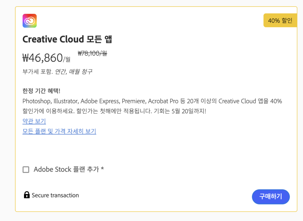Click the 한정 기간 혜택! text

click(41, 91)
